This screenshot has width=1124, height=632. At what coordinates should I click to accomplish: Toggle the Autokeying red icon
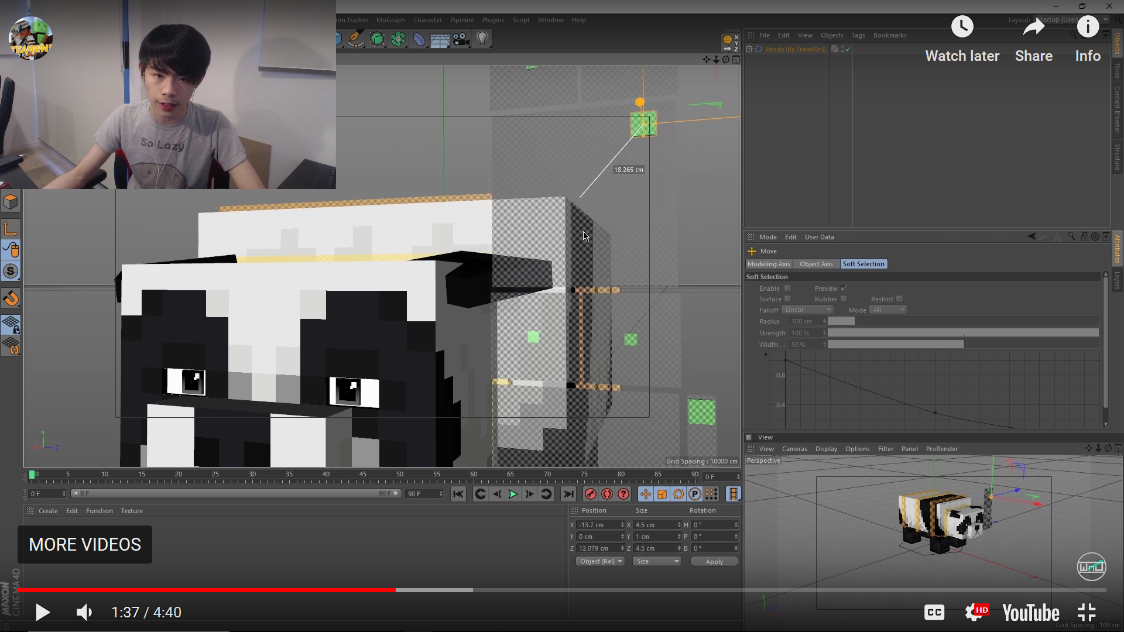[x=607, y=494]
